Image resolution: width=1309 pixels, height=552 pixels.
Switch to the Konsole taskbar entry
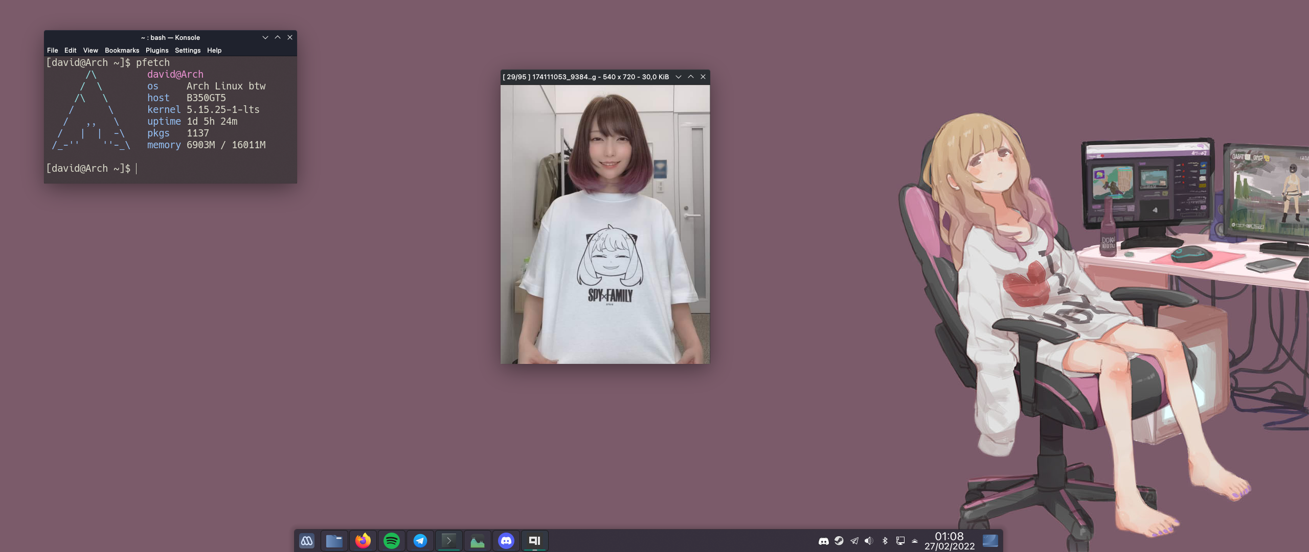(449, 541)
